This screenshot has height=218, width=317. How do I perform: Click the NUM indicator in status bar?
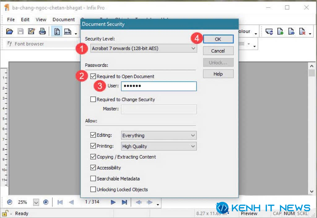(x=289, y=213)
